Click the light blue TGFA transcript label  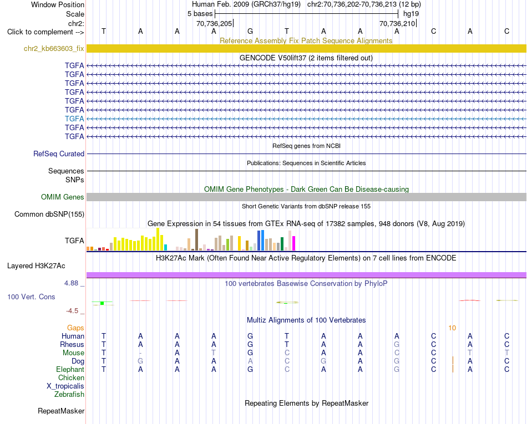[74, 119]
